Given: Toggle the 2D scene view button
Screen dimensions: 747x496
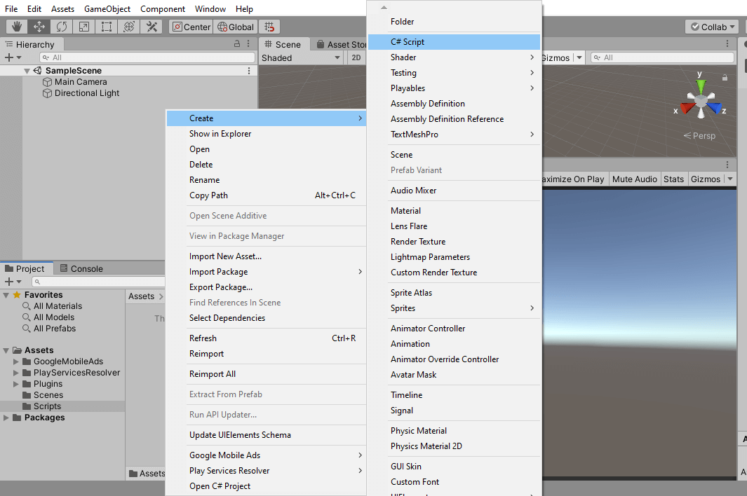Looking at the screenshot, I should click(356, 57).
